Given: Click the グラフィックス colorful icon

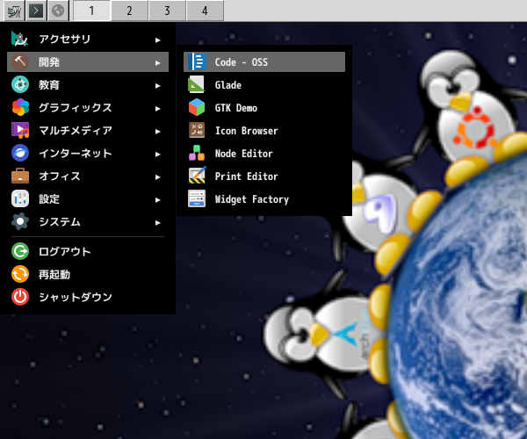Looking at the screenshot, I should coord(20,107).
